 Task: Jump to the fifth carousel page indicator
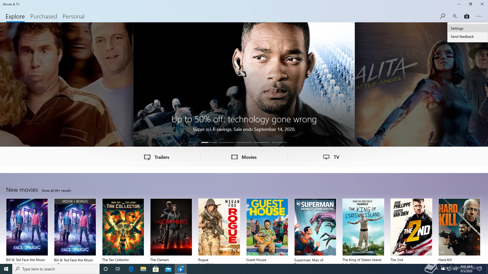(x=279, y=142)
